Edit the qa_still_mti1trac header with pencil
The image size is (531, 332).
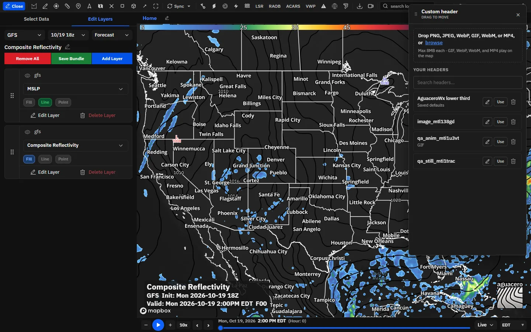[x=487, y=161]
